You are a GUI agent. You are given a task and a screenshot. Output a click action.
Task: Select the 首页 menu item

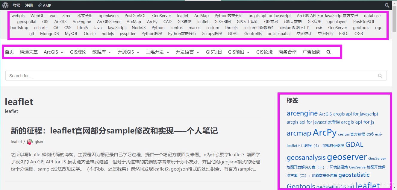coord(9,52)
